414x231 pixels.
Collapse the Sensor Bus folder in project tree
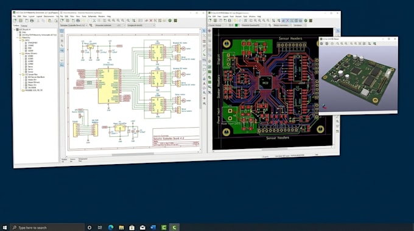[x=20, y=74]
